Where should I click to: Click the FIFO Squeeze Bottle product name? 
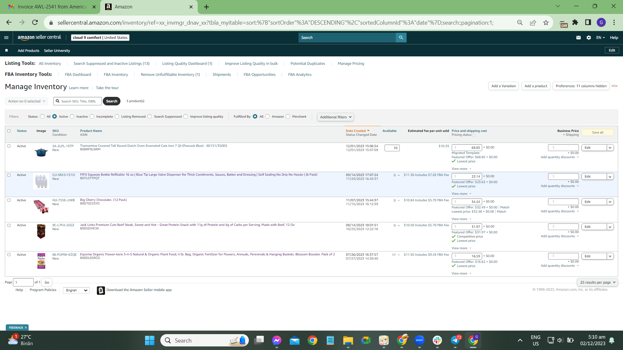click(x=199, y=175)
